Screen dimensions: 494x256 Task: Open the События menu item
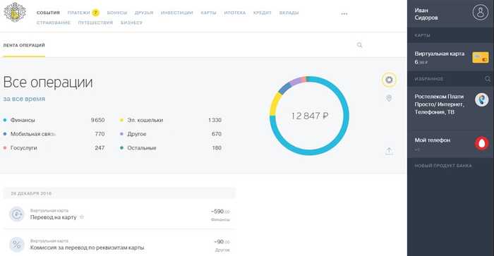[48, 13]
